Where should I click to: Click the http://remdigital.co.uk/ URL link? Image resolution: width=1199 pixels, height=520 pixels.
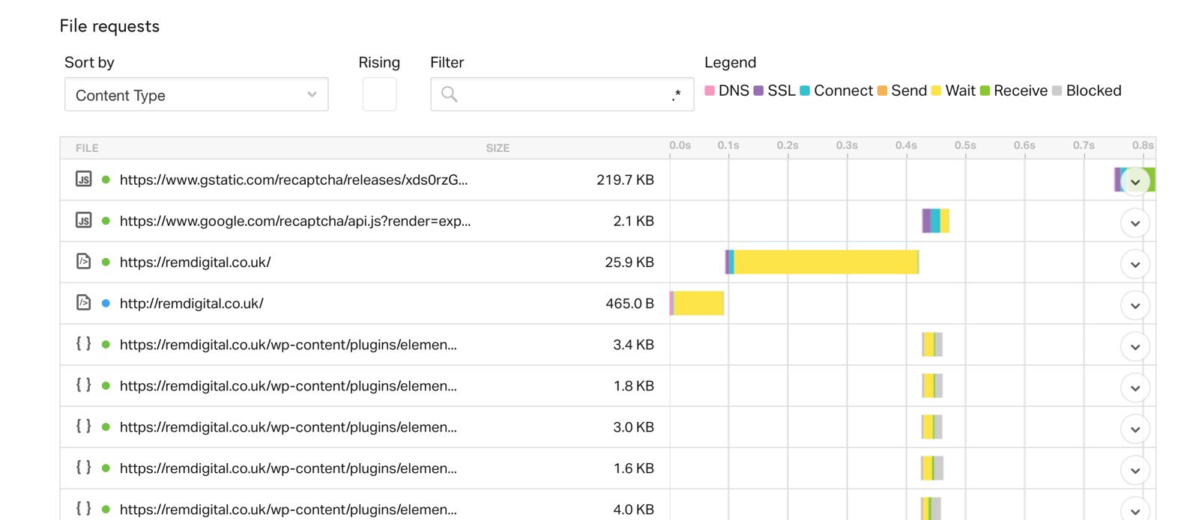(x=191, y=304)
